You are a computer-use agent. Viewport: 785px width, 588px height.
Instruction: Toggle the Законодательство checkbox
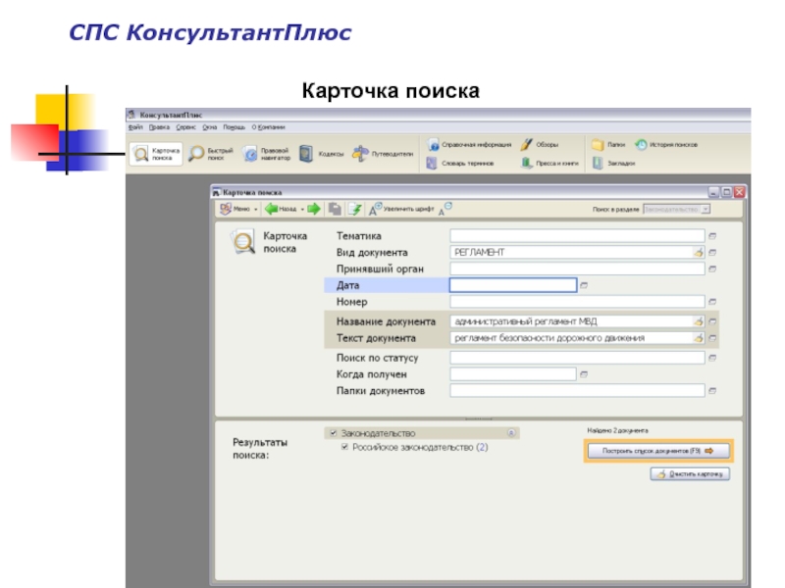[334, 432]
